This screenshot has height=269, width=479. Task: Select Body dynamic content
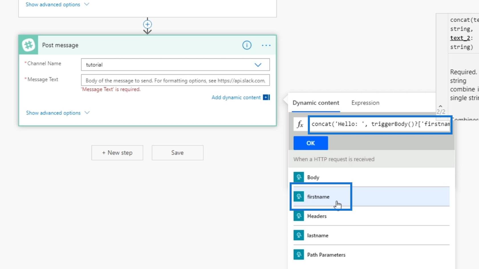pos(372,177)
